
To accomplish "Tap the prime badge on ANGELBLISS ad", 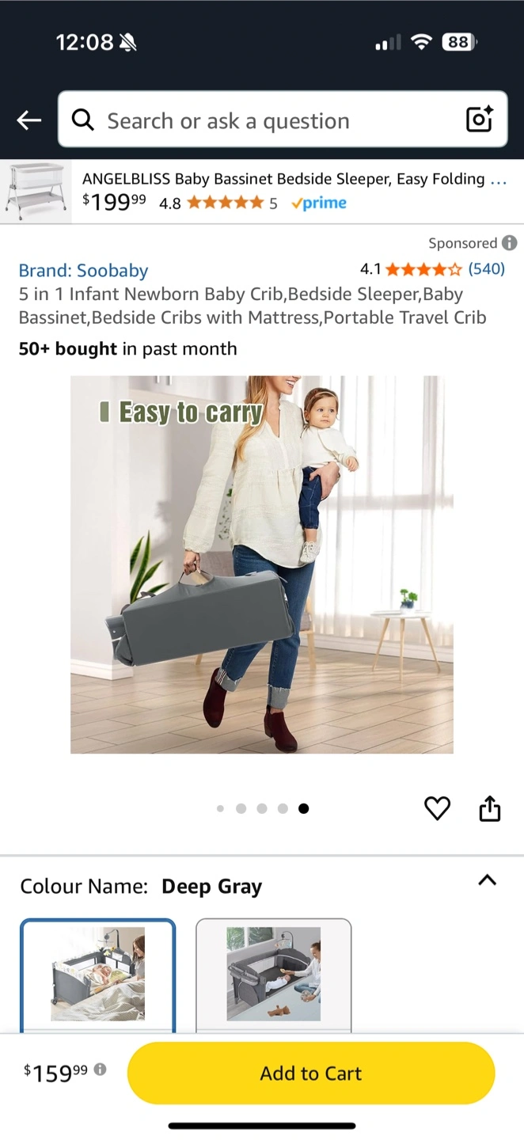I will tap(319, 203).
